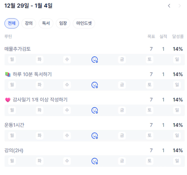This screenshot has height=175, width=187.
Task: Switch to the 독서 filter tab
Action: tap(46, 23)
